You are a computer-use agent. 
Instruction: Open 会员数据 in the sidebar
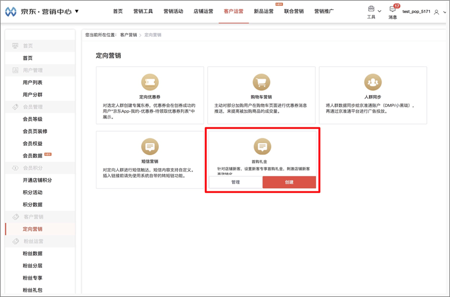point(32,156)
